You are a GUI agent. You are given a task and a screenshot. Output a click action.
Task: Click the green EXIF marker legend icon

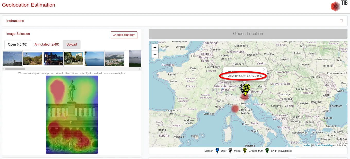267,150
